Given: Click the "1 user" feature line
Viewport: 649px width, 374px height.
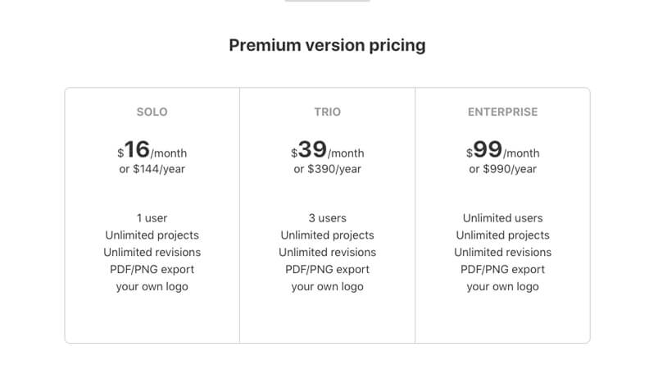Looking at the screenshot, I should tap(152, 218).
